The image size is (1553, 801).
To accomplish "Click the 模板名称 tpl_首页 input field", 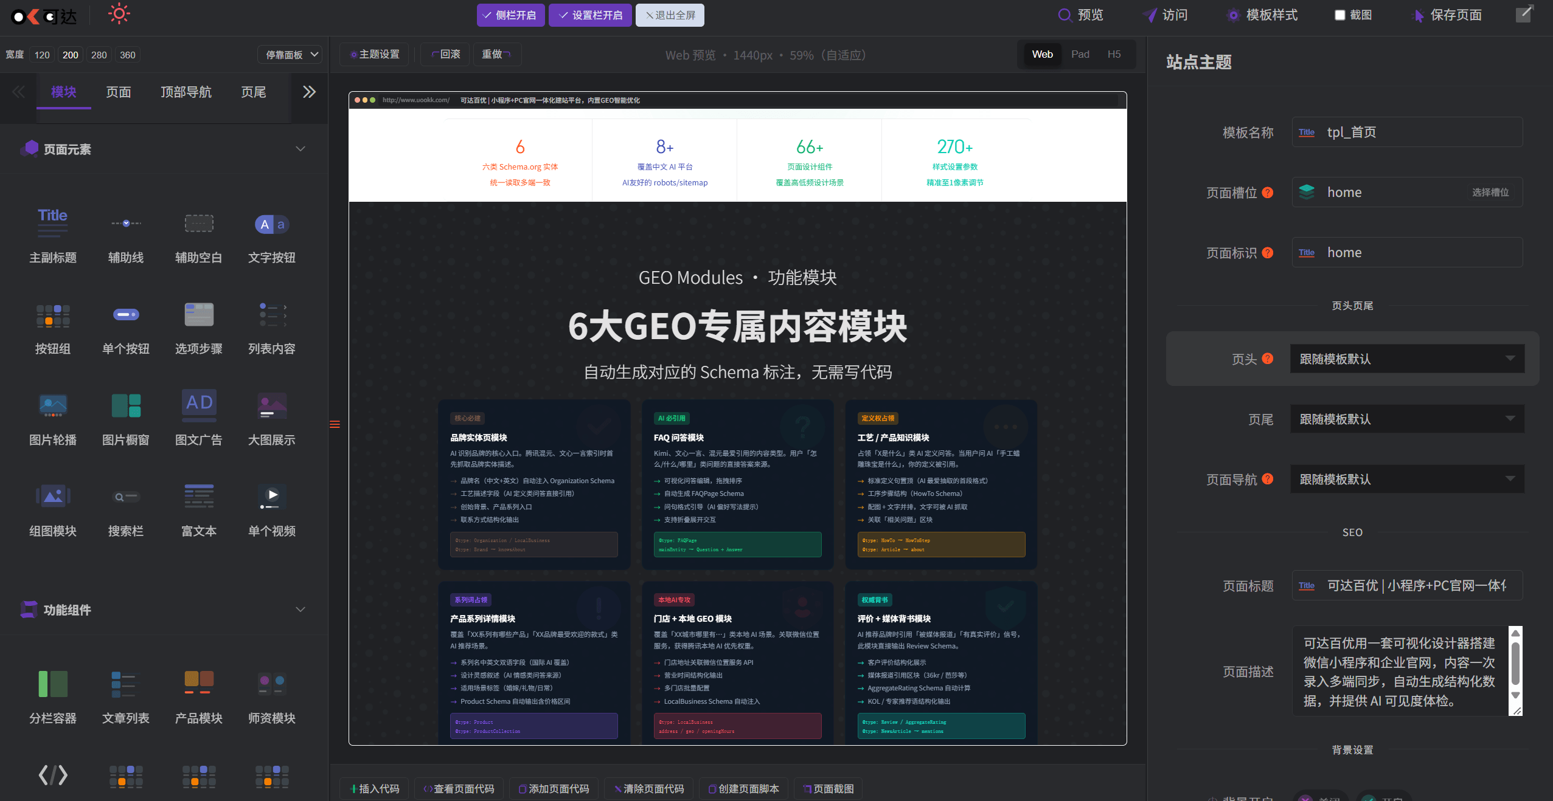I will [1407, 132].
